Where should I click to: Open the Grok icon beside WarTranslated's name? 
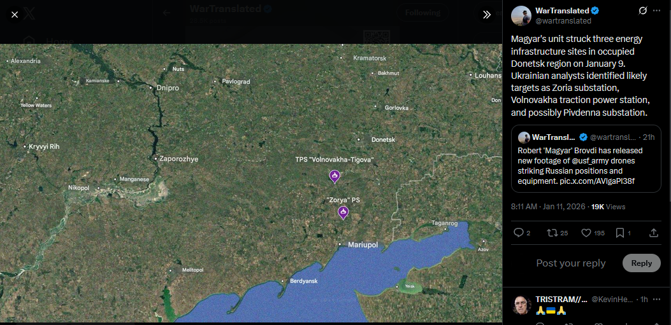pos(642,11)
